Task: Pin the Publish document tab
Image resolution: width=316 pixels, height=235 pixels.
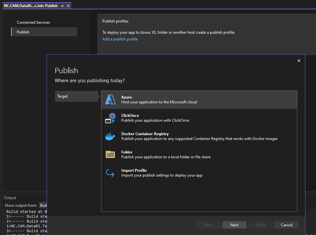Action: [x=62, y=5]
